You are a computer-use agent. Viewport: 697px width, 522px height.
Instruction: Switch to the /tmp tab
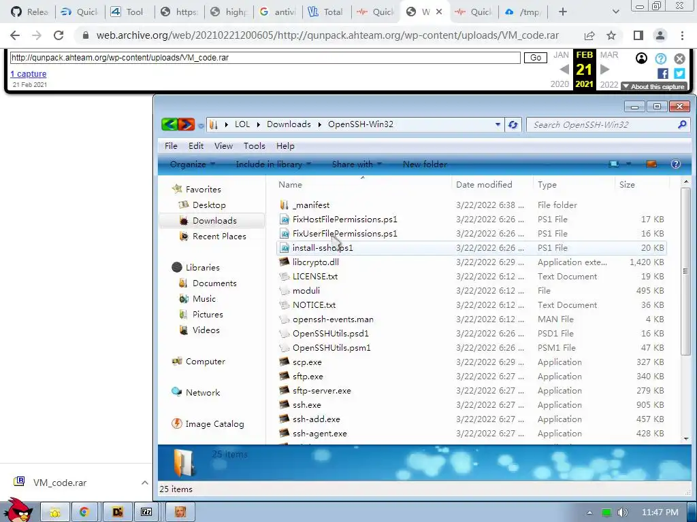523,12
